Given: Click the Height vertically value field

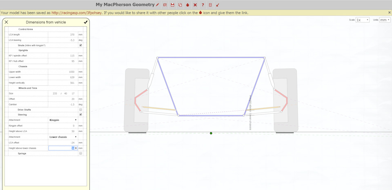Looking at the screenshot, I should click(x=63, y=83).
